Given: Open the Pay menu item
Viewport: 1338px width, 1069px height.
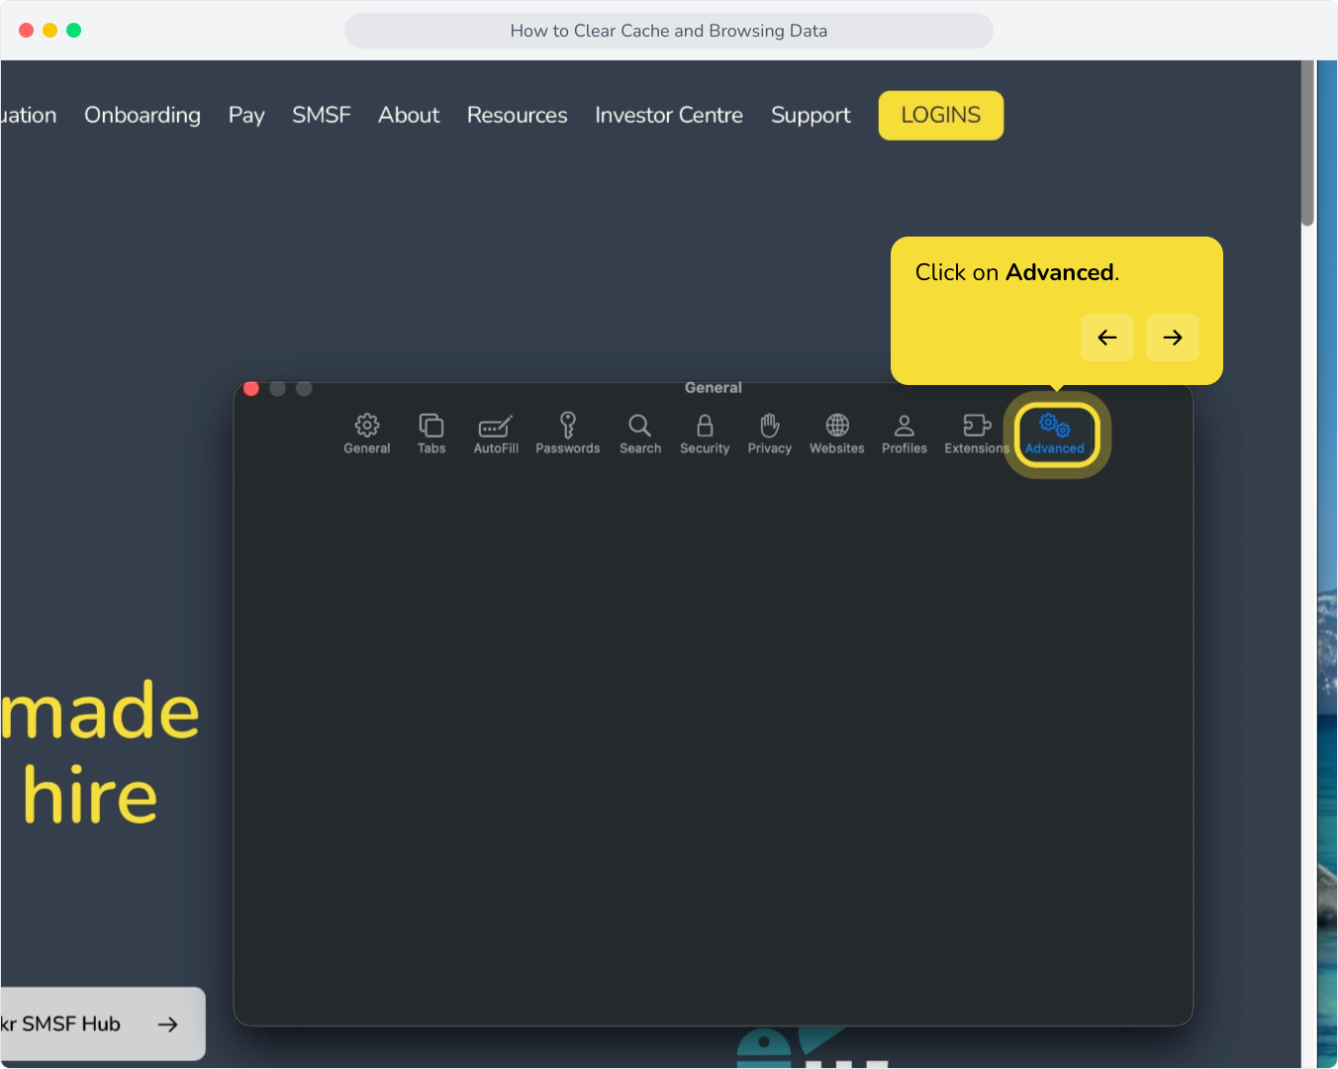Looking at the screenshot, I should coord(246,116).
